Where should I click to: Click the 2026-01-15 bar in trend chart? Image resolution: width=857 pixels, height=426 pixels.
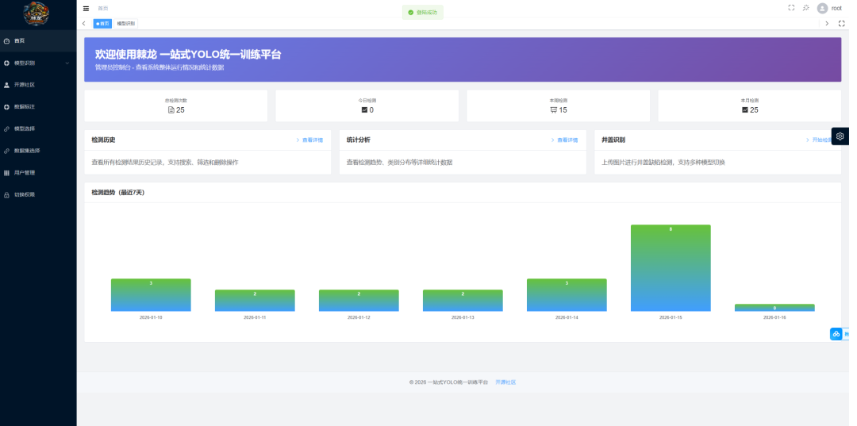tap(671, 268)
